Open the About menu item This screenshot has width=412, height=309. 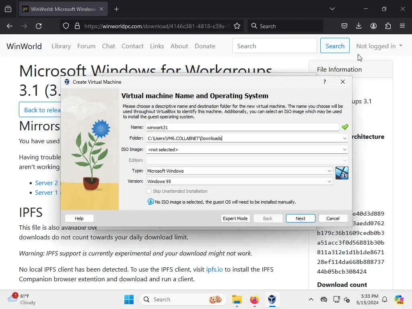(179, 46)
